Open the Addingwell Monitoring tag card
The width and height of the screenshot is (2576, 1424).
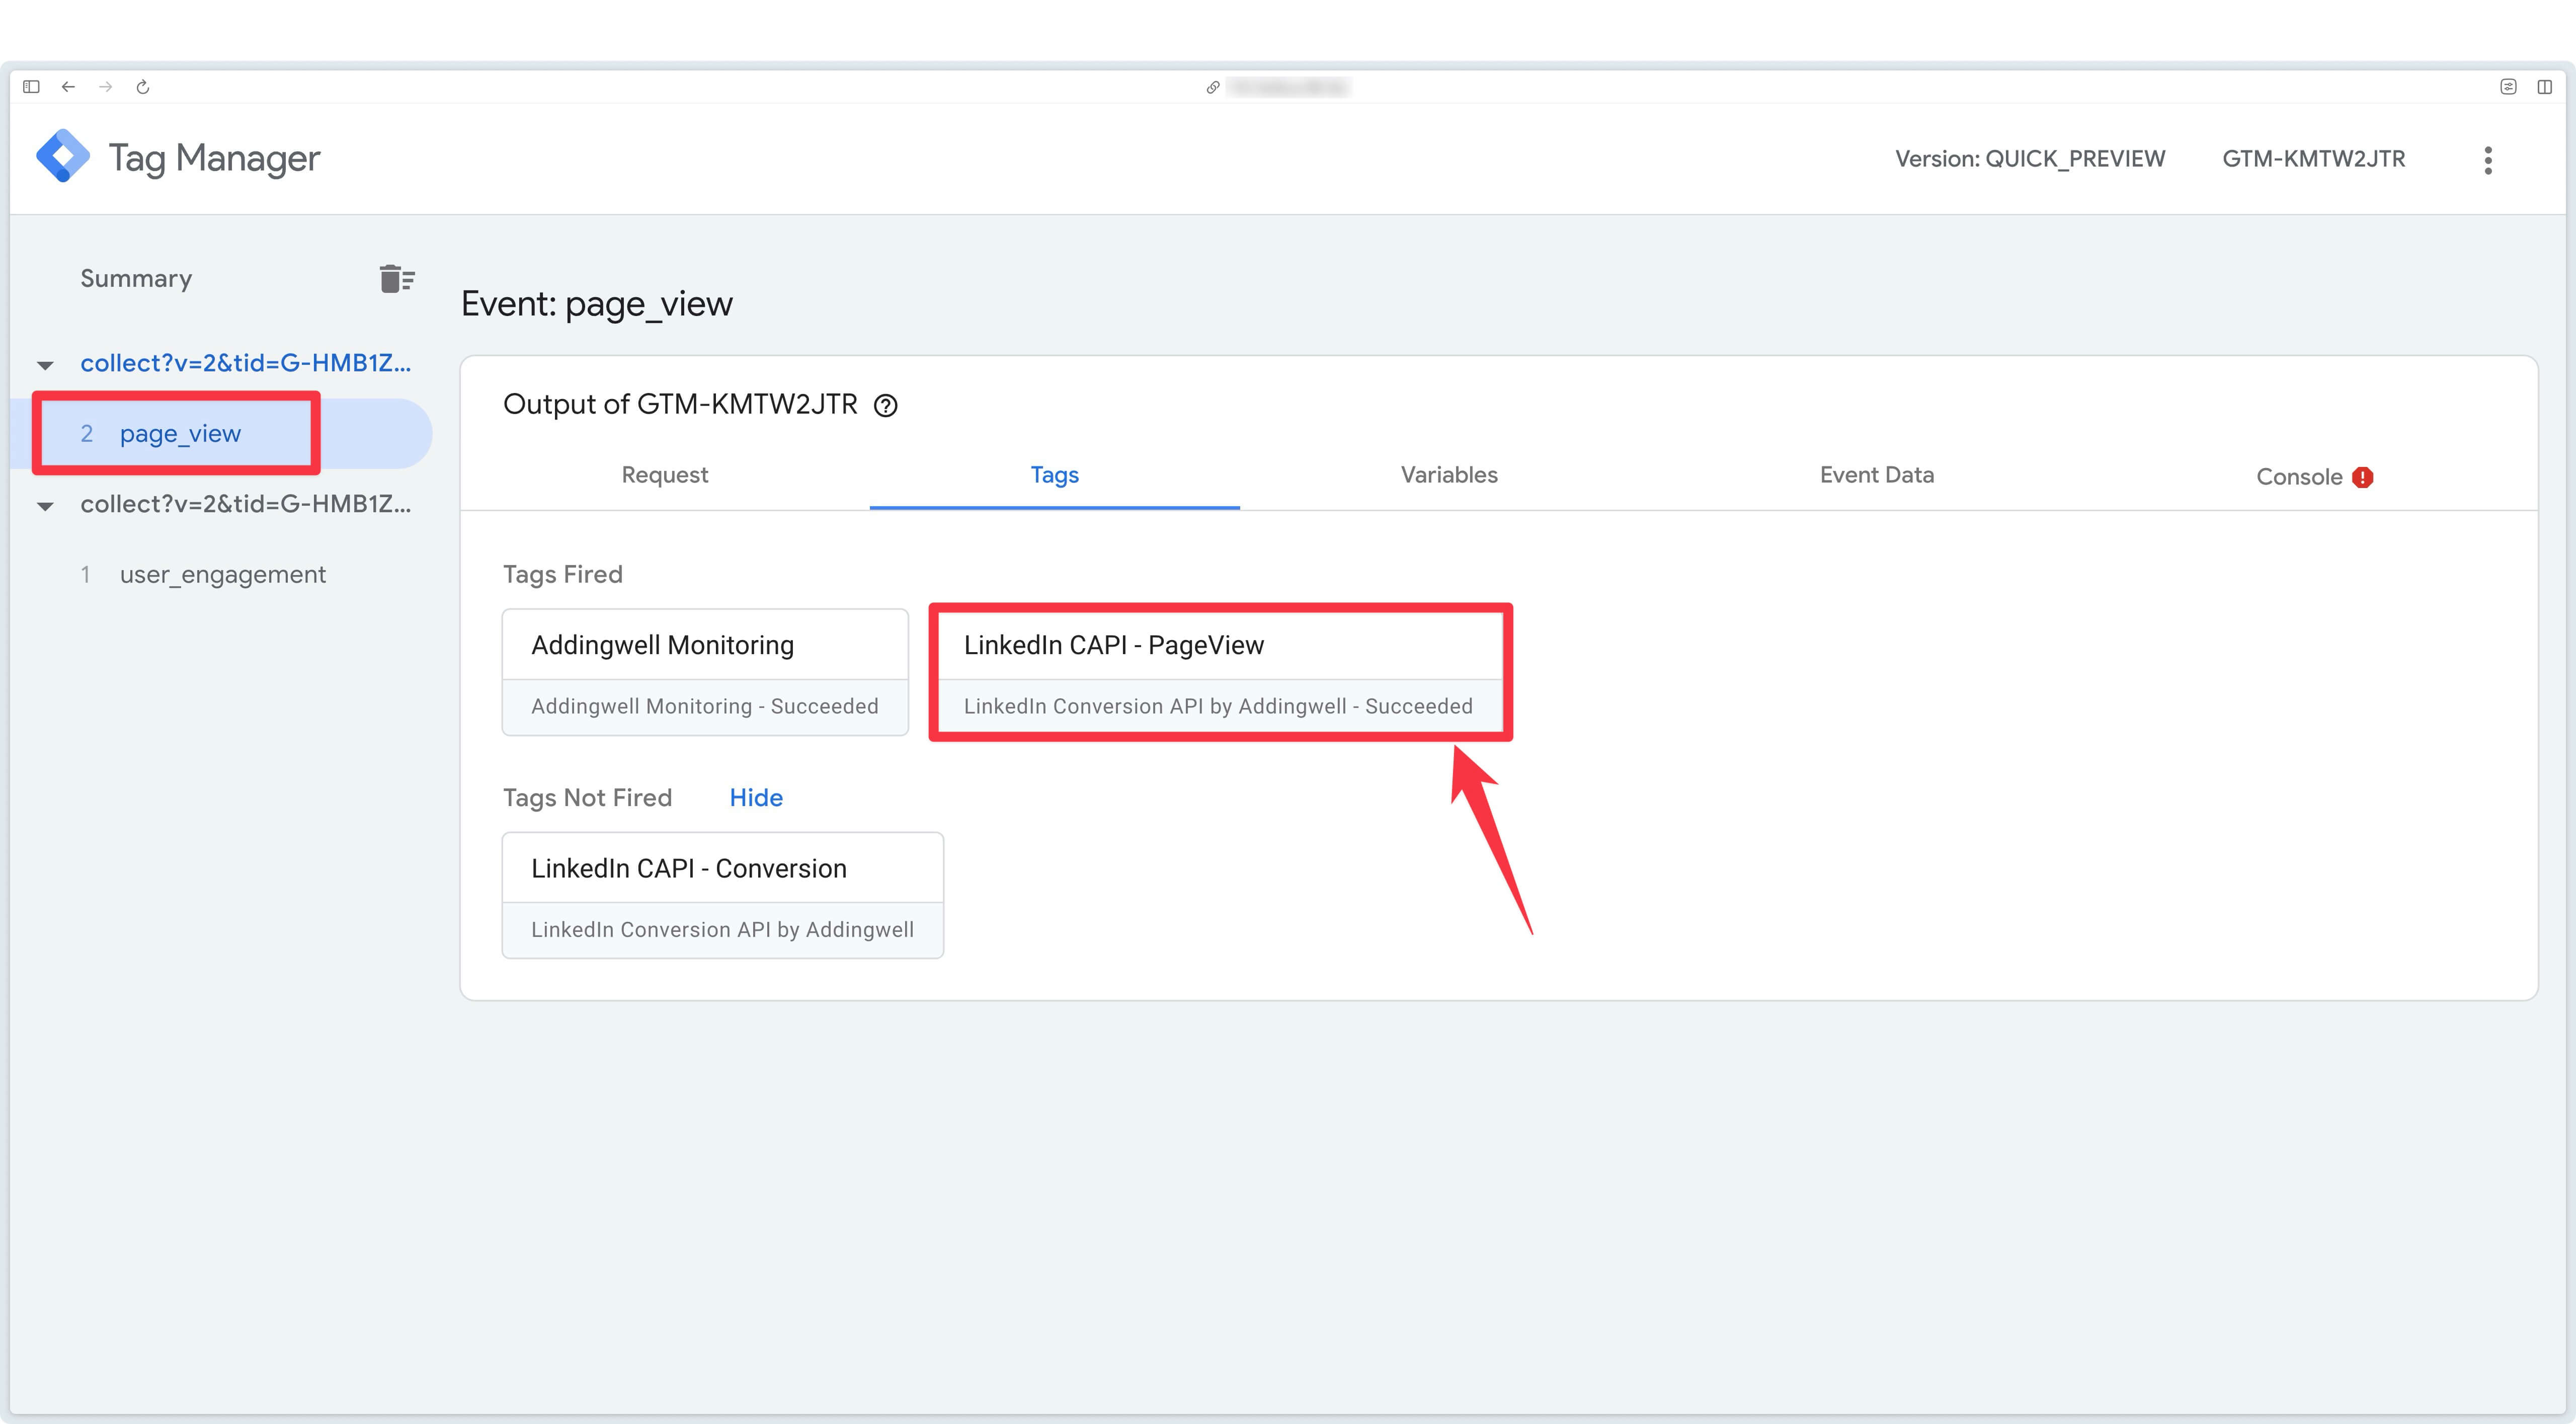tap(705, 672)
